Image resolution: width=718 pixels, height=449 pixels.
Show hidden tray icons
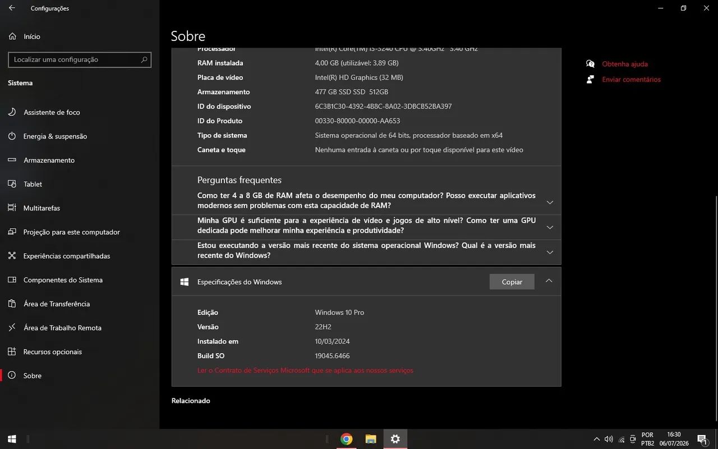[x=596, y=439]
